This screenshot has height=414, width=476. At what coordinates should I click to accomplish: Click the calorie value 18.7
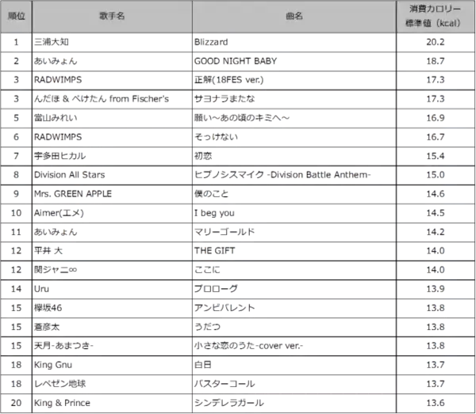435,61
